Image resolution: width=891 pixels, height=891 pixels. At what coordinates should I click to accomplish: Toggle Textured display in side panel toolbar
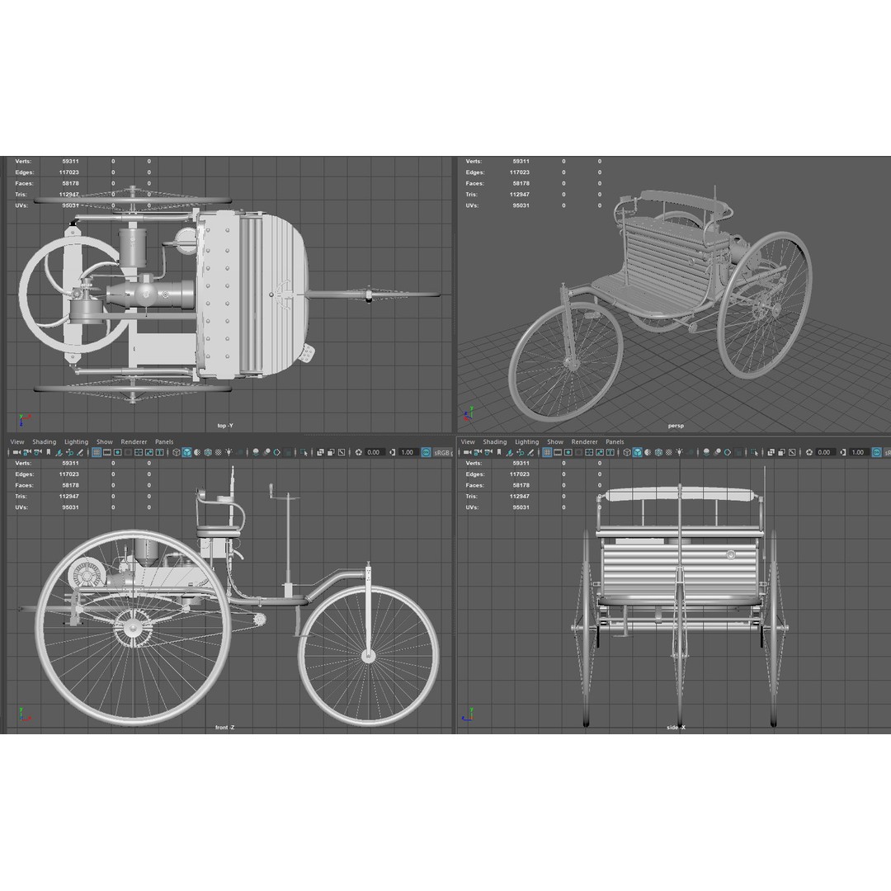click(x=669, y=452)
